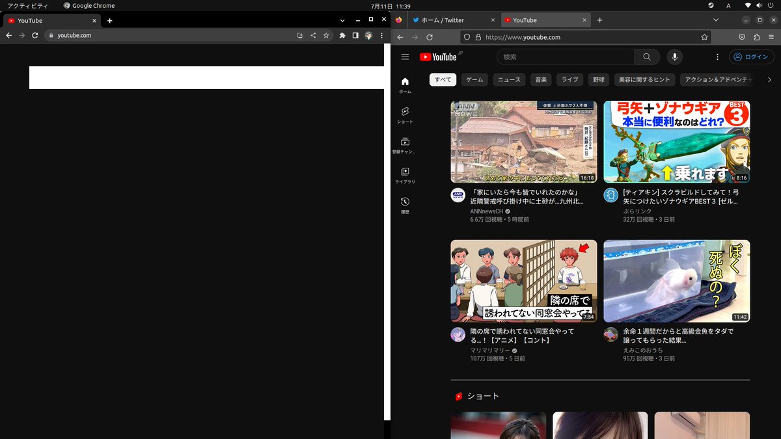Open Chrome profile avatar
The height and width of the screenshot is (439, 781).
click(x=368, y=35)
